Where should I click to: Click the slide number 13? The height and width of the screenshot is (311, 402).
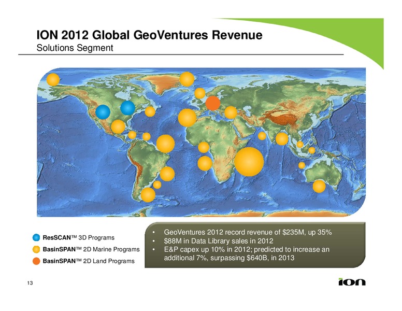[30, 283]
